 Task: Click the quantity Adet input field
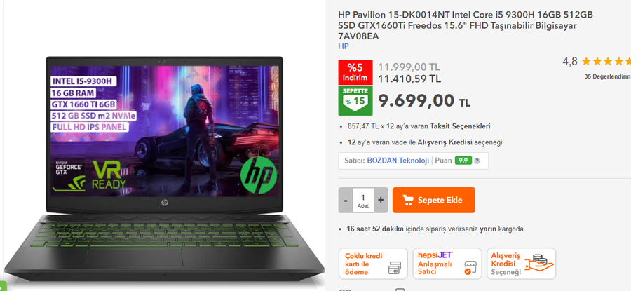[363, 200]
